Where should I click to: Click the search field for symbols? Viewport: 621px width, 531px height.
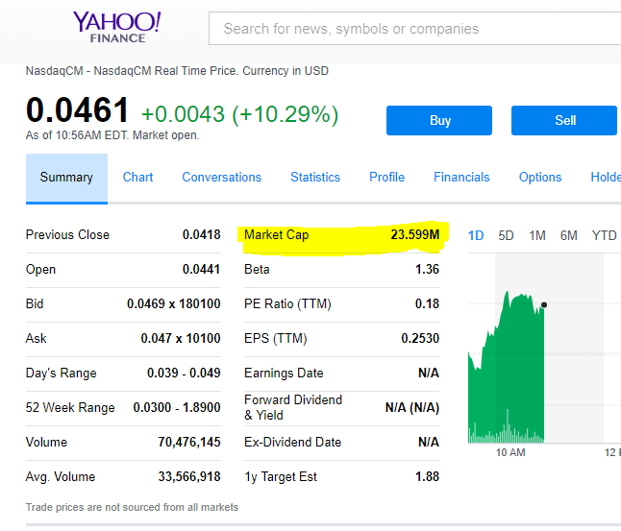(413, 29)
